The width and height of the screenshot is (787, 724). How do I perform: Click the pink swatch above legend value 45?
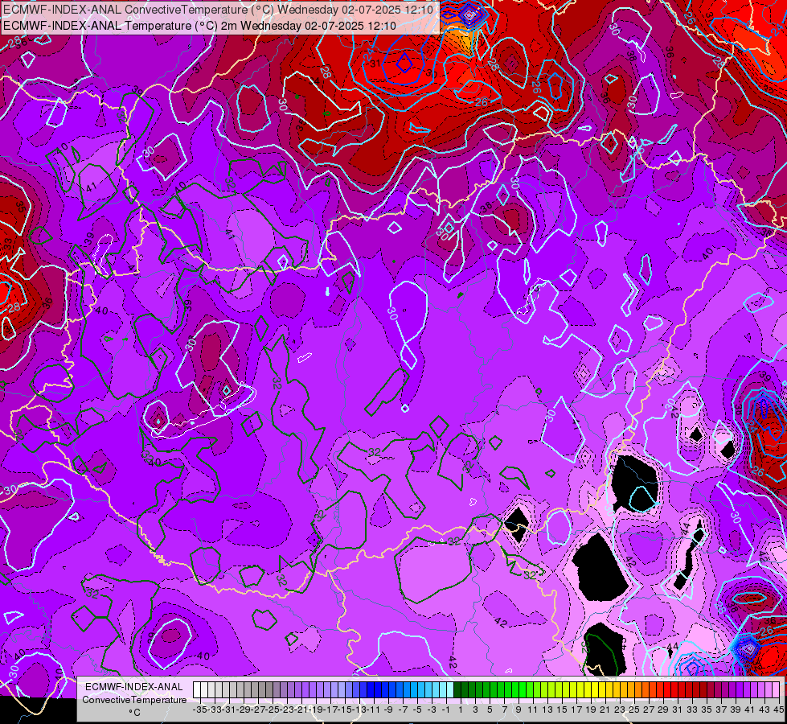[776, 689]
